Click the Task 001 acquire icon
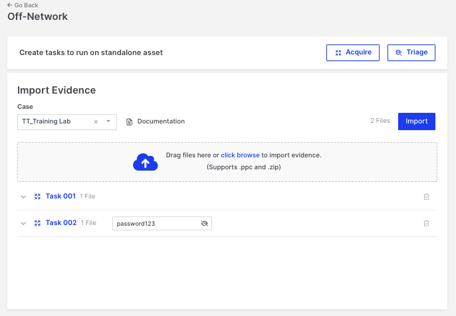The height and width of the screenshot is (316, 456). tap(38, 197)
